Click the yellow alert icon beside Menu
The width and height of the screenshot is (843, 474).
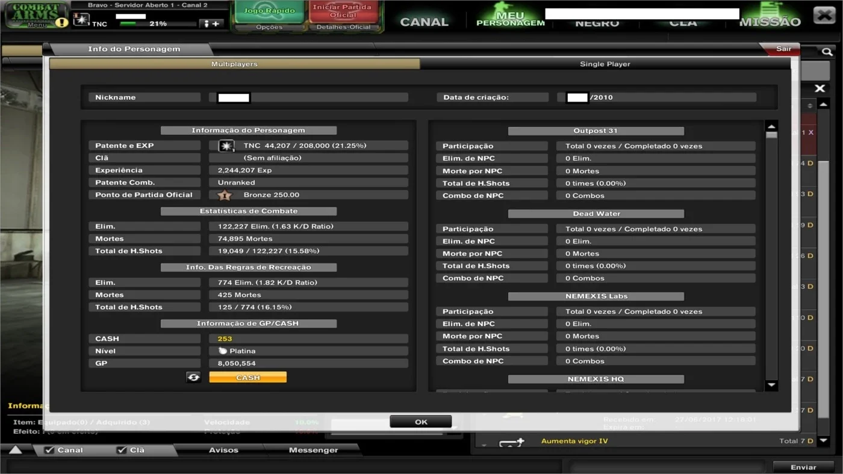coord(61,23)
